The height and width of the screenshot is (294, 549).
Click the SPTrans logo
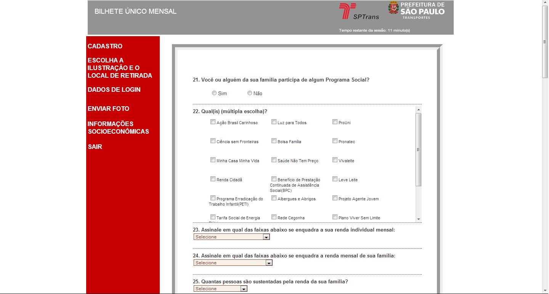352,11
